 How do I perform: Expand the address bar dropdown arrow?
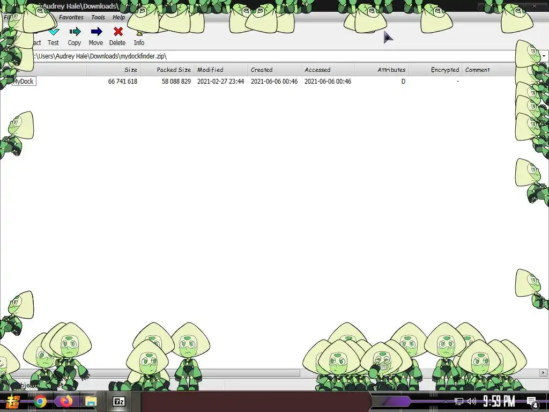[x=544, y=56]
